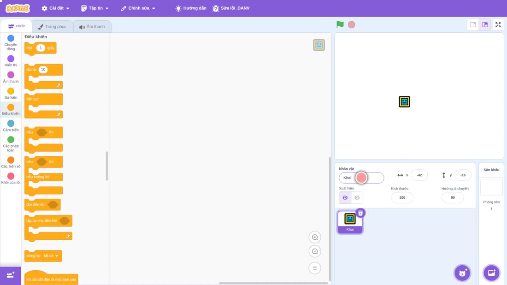Screen dimensions: 507x285
Task: Show the sprite with eye icon
Action: pos(345,198)
